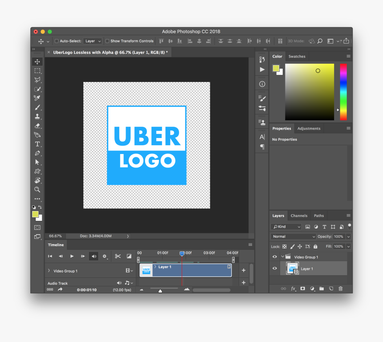Open the layer style fx menu
This screenshot has height=342, width=383.
(293, 289)
